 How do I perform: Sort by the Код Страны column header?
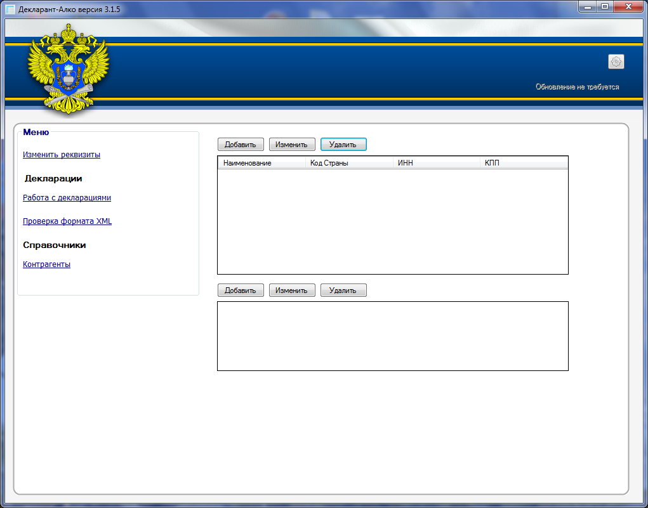tap(348, 163)
